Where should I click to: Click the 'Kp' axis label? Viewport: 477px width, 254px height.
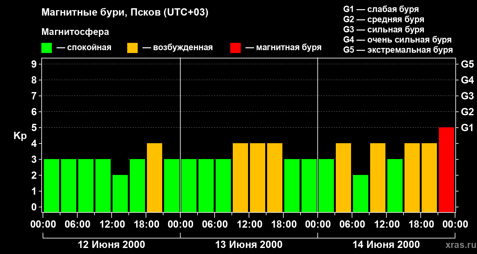click(x=20, y=136)
